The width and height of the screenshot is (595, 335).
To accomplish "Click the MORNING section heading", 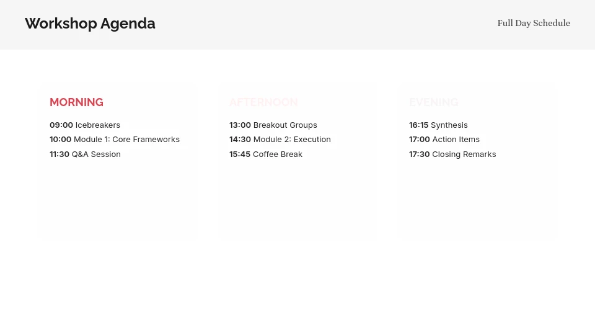I will tap(76, 102).
